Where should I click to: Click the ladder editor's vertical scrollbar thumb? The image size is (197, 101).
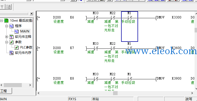[x=196, y=30]
